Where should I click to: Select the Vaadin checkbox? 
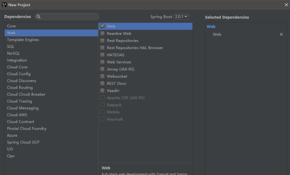103,90
